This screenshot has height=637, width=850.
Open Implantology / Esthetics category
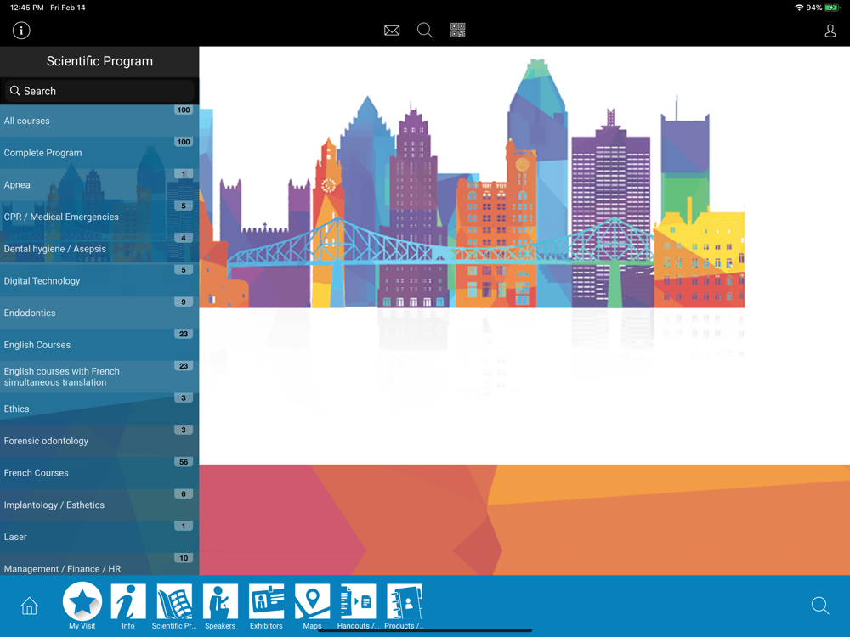99,505
